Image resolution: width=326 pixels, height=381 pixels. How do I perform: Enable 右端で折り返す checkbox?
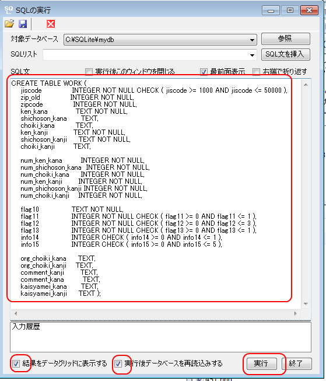[256, 72]
